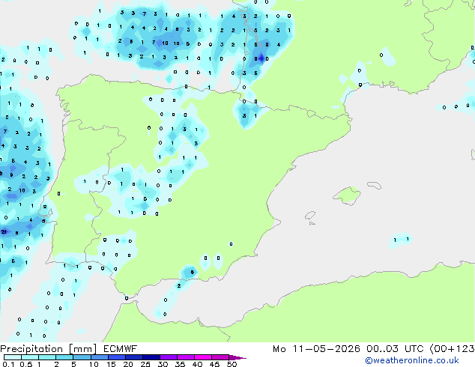This screenshot has width=475, height=367.
Task: Pick the 0.1–0.5 mm palest legend swatch
Action: click(x=13, y=357)
